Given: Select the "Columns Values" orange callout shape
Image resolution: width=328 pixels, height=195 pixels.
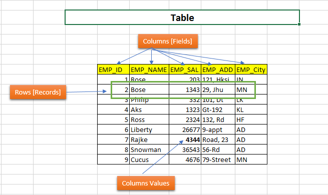Looking at the screenshot, I should 146,183.
